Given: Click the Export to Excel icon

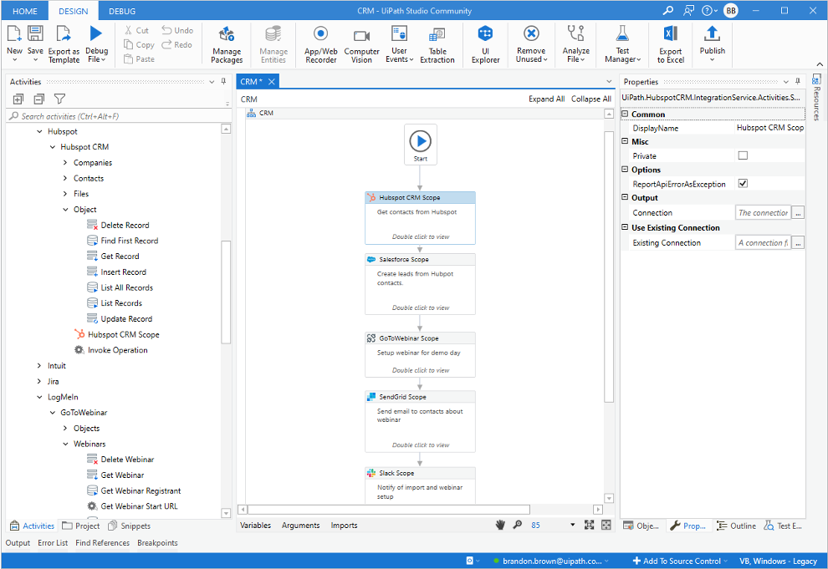Looking at the screenshot, I should pos(671,33).
